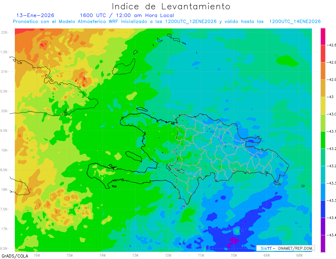Click the magenta swatch atop the color legend
Image resolution: width=336 pixels, height=259 pixels.
tap(323, 36)
